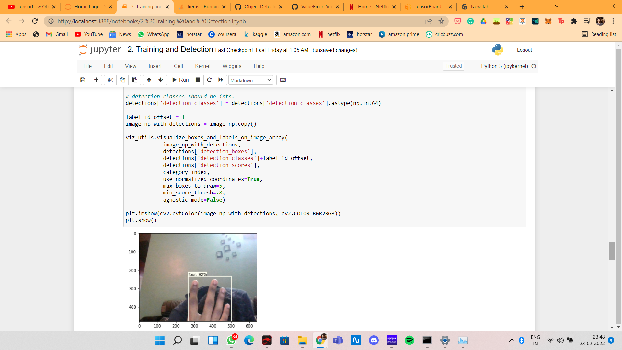
Task: Rename notebook title Training and Detection
Action: click(x=170, y=49)
